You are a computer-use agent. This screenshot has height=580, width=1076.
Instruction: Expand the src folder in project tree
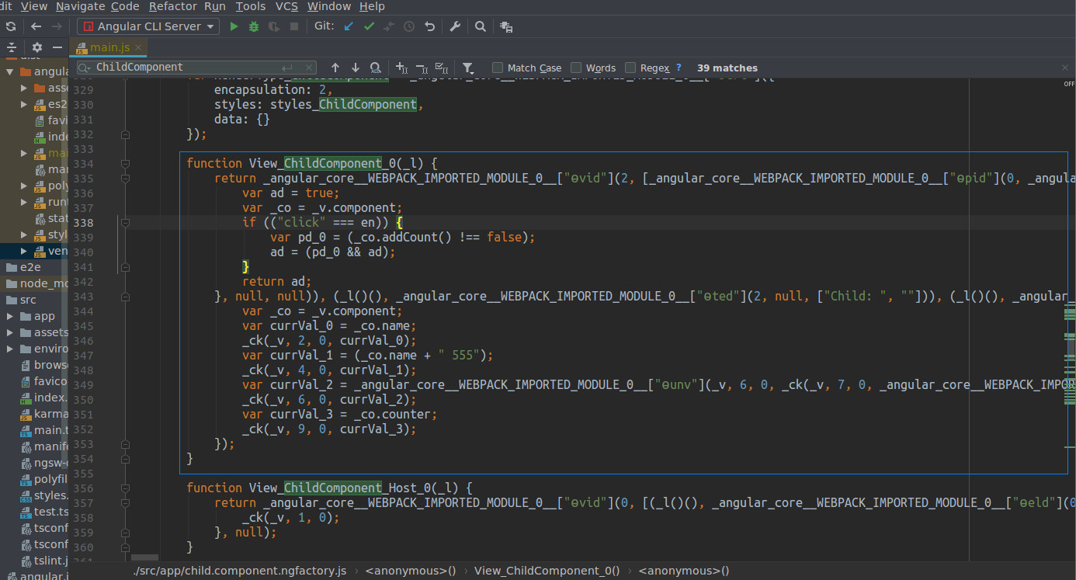(28, 300)
